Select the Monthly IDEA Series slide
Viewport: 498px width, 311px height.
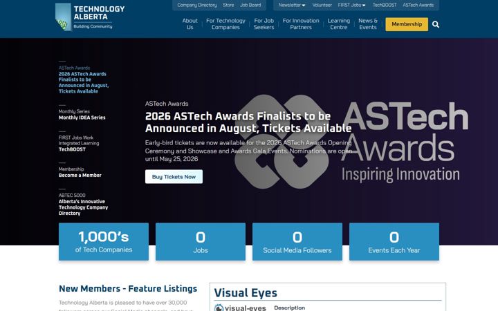(82, 115)
